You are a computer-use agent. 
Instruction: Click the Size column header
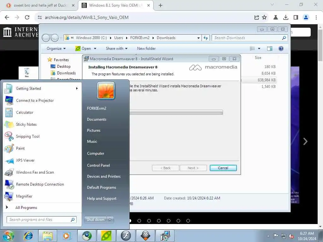tap(258, 58)
